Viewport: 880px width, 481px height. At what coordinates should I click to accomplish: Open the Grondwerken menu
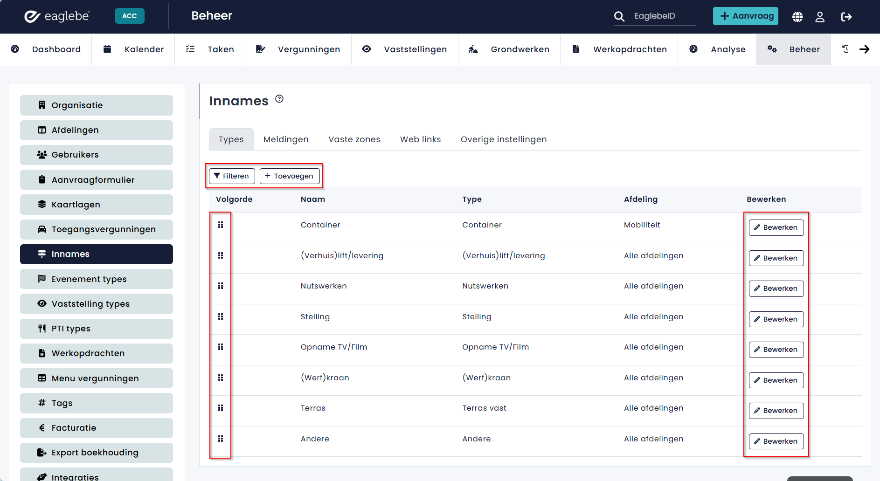[x=509, y=49]
